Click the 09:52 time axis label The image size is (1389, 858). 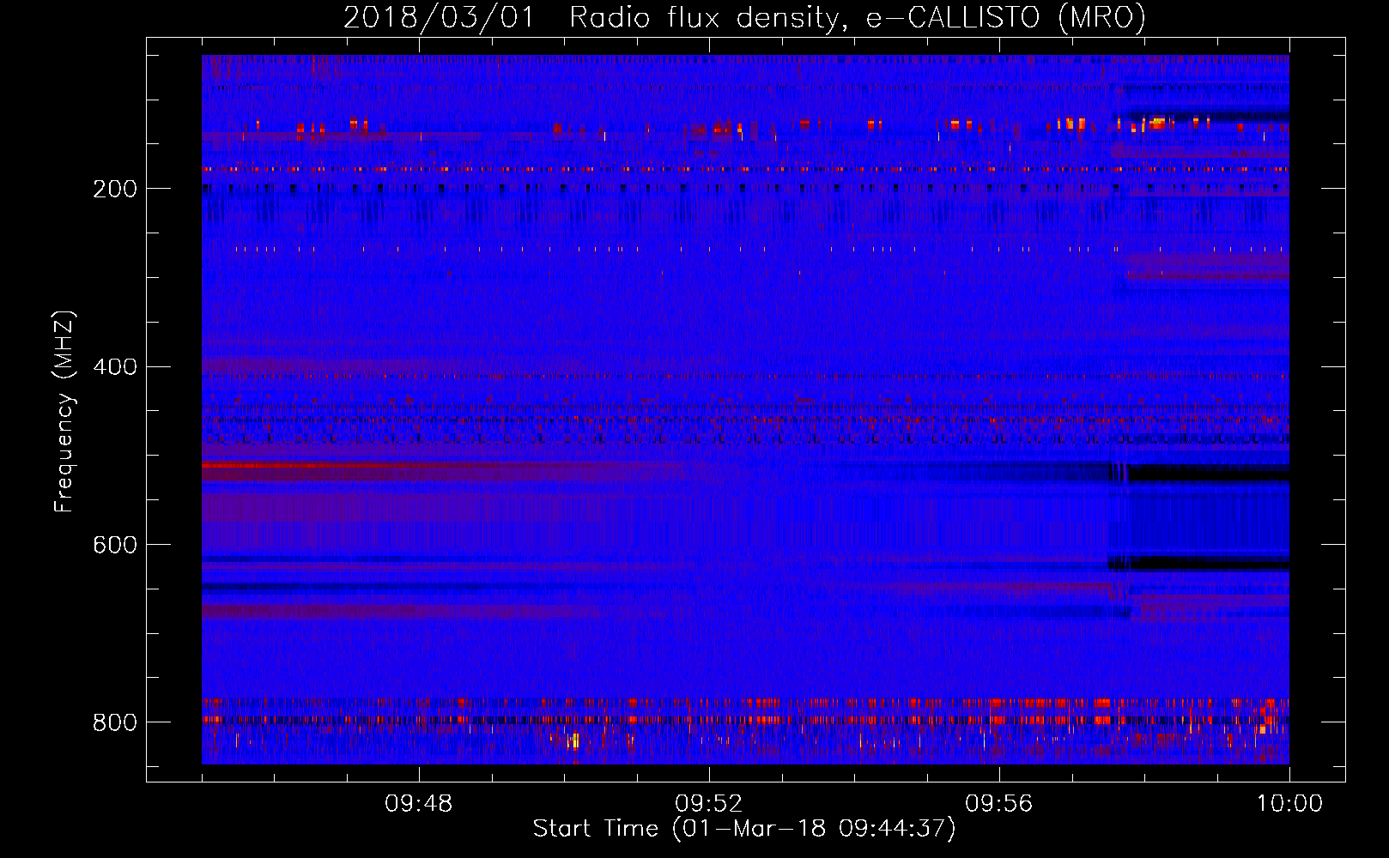pos(708,804)
